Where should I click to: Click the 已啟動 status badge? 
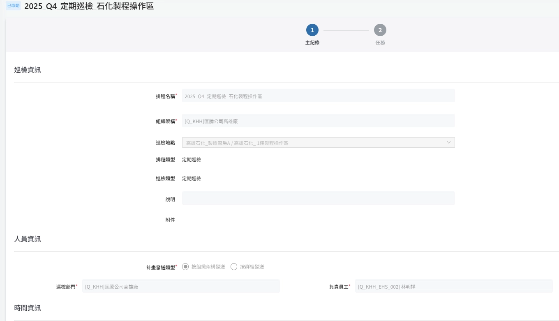tap(14, 6)
